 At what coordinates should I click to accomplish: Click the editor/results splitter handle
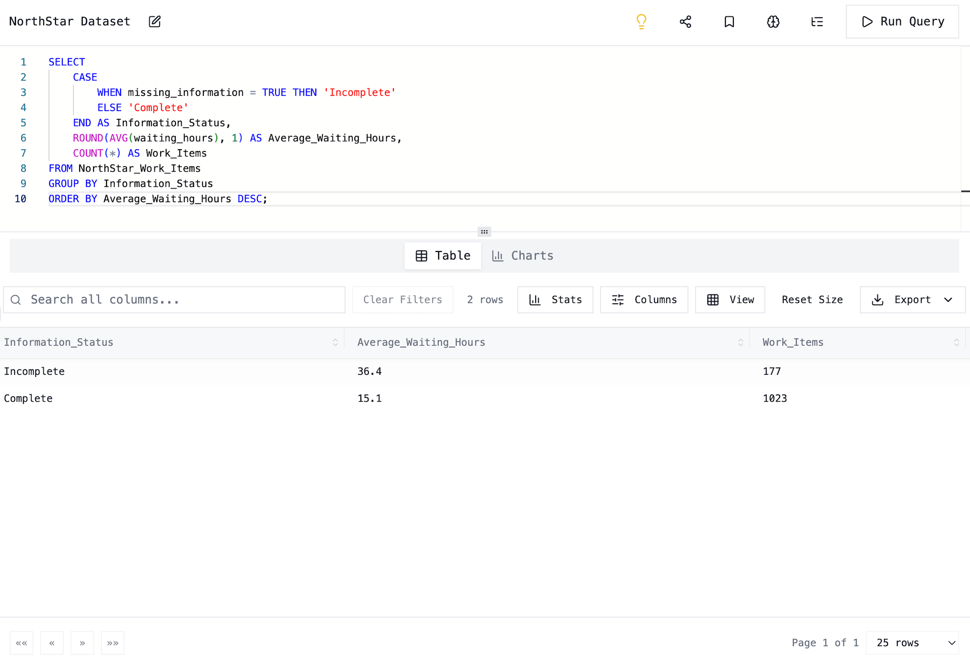pos(484,232)
